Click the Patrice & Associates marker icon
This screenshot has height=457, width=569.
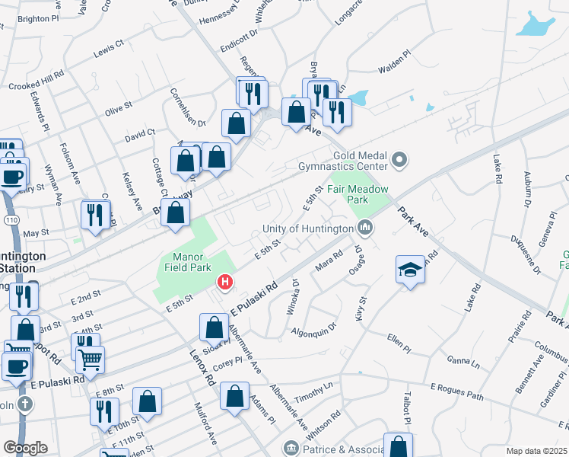(291, 449)
